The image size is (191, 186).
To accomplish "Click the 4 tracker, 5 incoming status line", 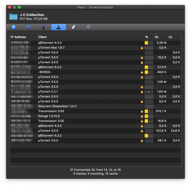I will 95,174.
